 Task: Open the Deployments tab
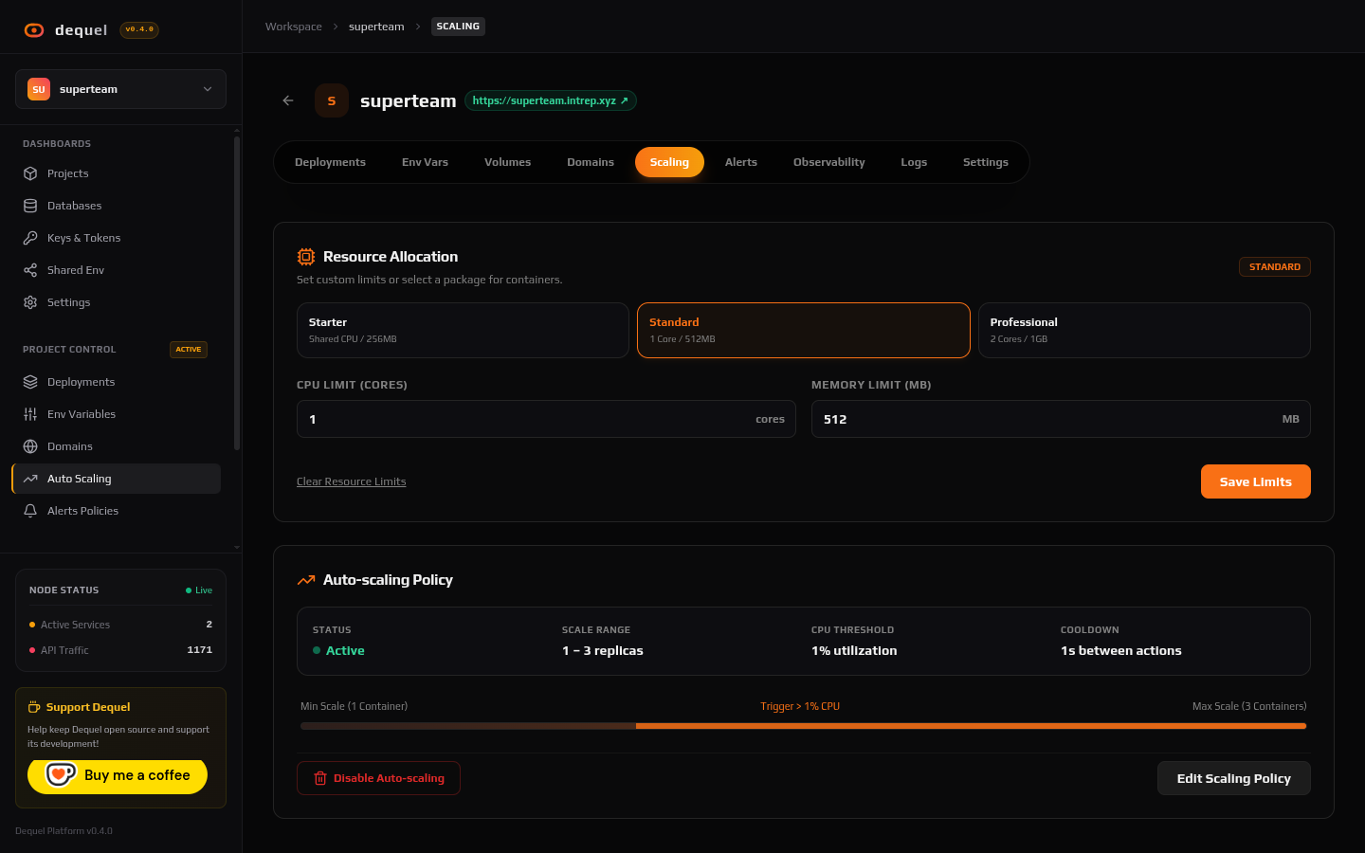tap(330, 162)
